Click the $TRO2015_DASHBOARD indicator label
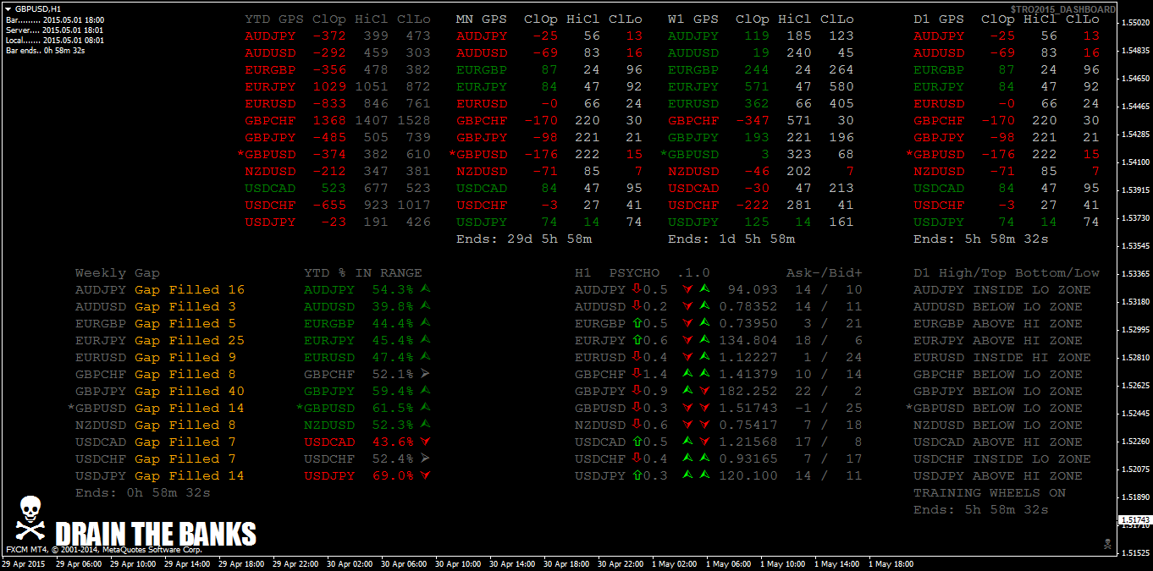Image resolution: width=1153 pixels, height=571 pixels. click(x=1062, y=9)
